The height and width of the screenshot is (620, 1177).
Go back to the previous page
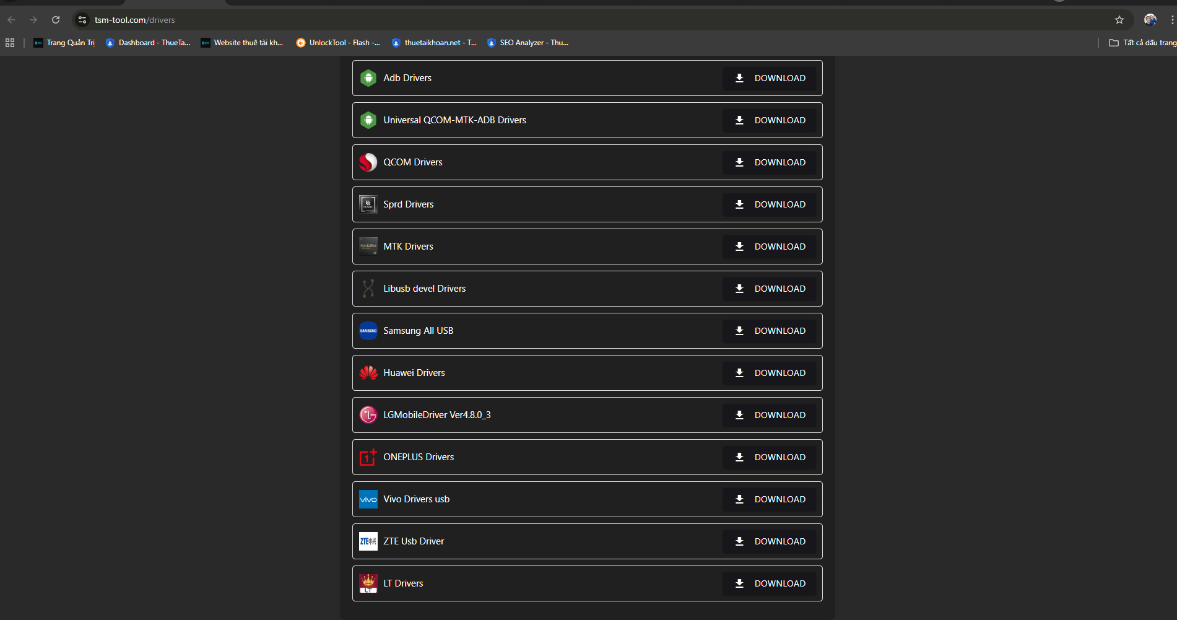(11, 20)
